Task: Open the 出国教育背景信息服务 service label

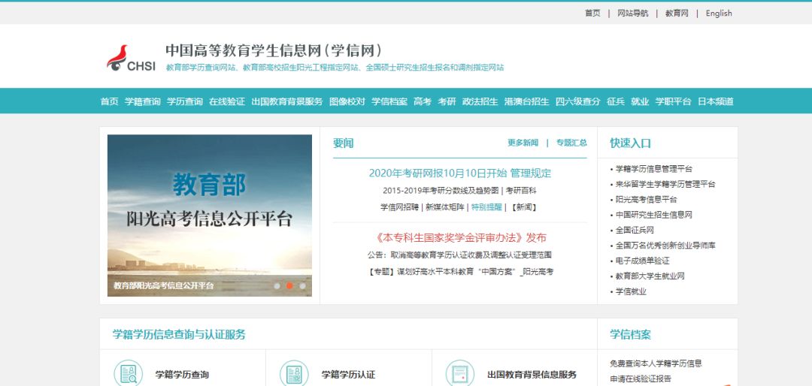Action: (532, 375)
